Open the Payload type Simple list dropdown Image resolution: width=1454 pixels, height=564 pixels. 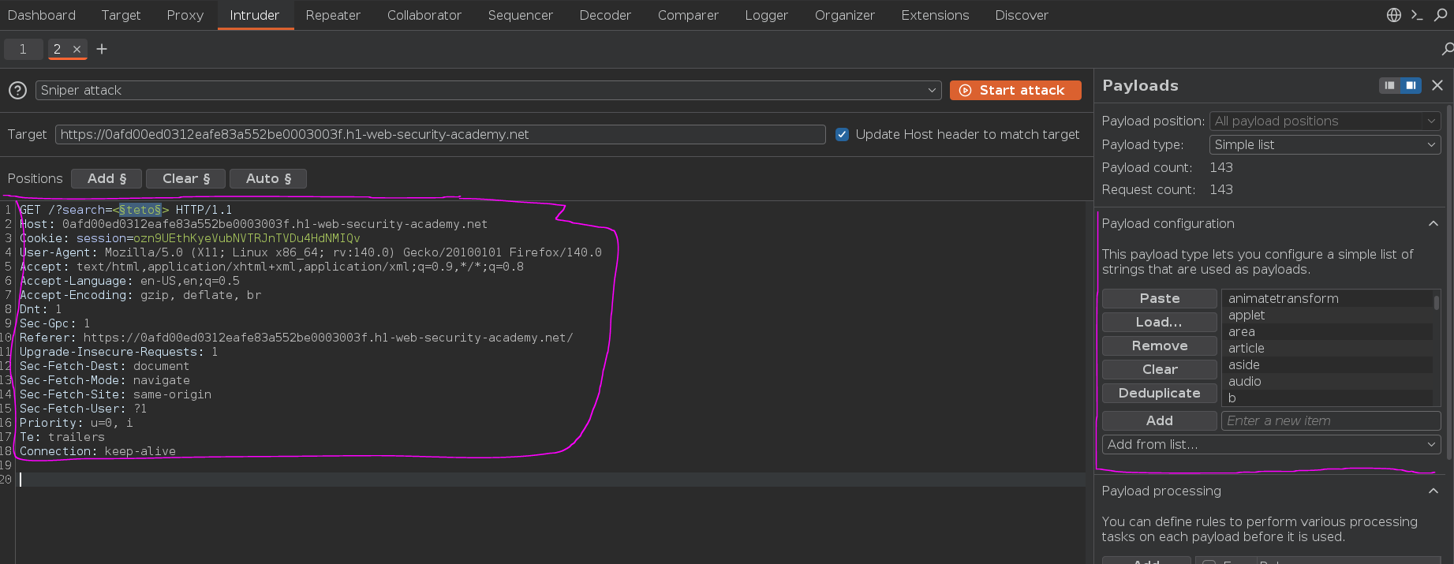coord(1325,144)
